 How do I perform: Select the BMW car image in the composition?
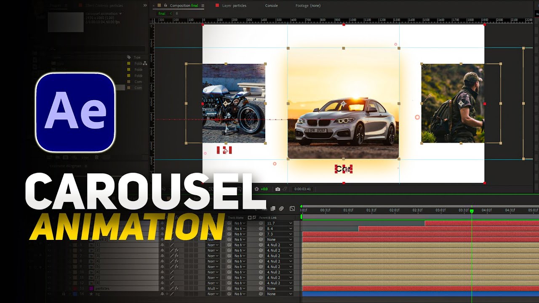(x=343, y=103)
